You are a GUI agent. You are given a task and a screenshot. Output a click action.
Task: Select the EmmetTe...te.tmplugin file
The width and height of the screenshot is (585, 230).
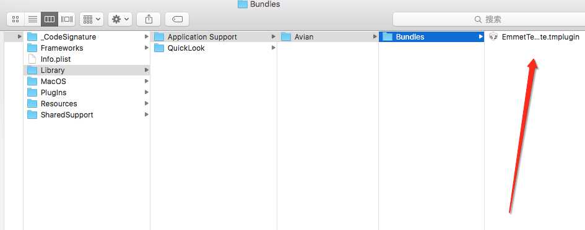coord(535,37)
